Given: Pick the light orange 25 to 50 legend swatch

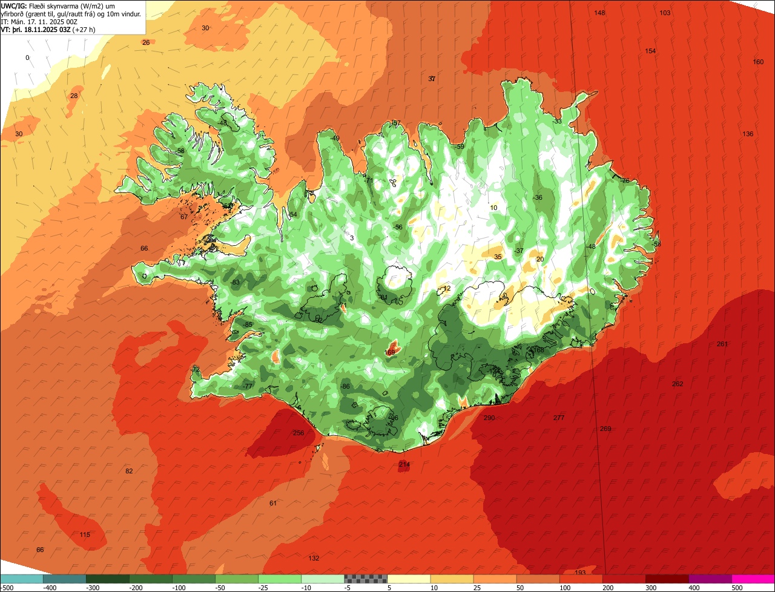Looking at the screenshot, I should (x=494, y=579).
